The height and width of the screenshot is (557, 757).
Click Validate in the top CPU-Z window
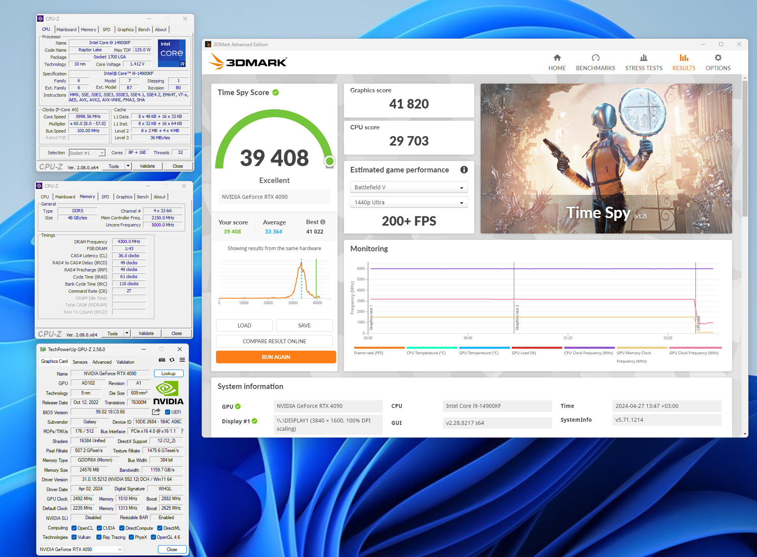(147, 166)
